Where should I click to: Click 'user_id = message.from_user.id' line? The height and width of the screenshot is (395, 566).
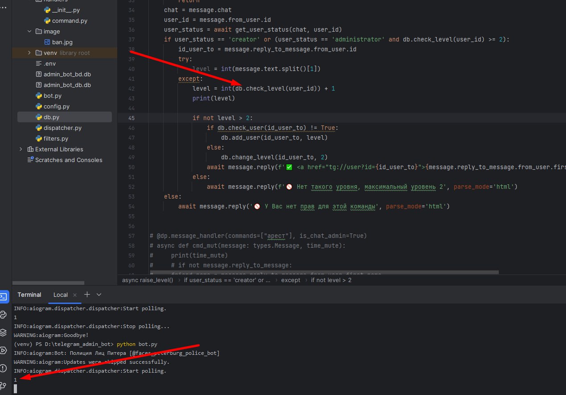tap(217, 20)
